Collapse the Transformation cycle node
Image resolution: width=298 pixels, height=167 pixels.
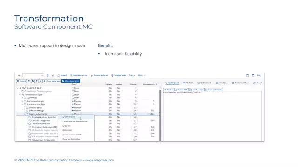pos(20,95)
